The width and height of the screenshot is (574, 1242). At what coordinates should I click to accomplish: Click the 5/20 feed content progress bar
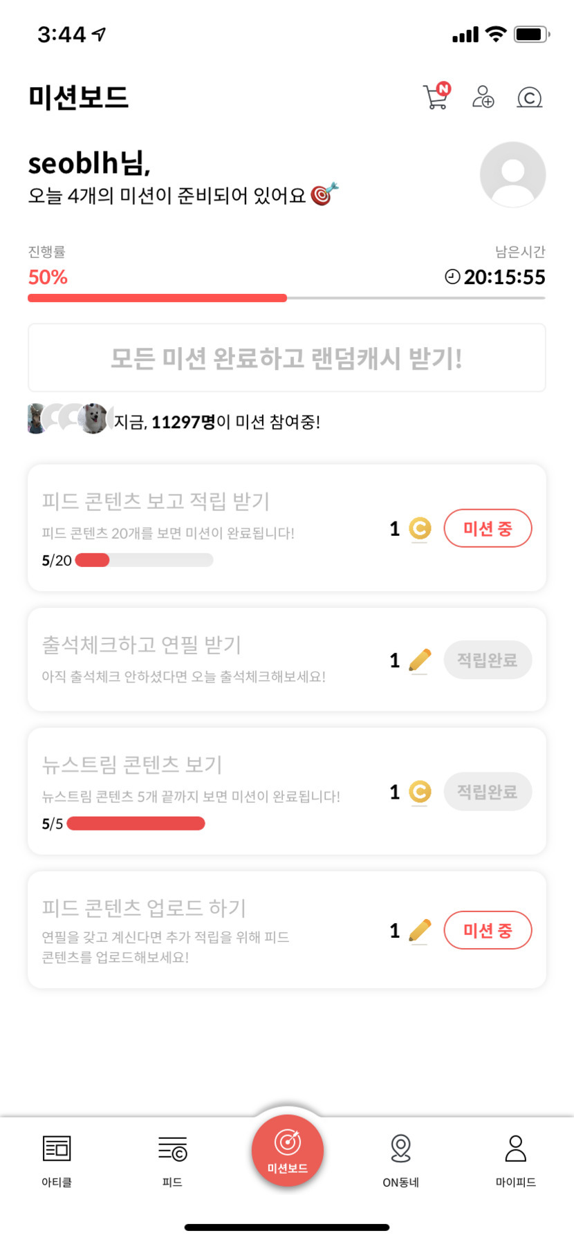point(144,560)
